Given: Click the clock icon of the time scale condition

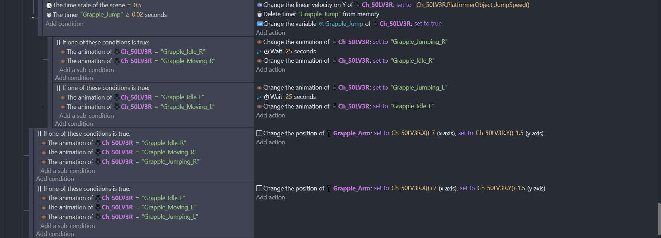Looking at the screenshot, I should 49,5.
